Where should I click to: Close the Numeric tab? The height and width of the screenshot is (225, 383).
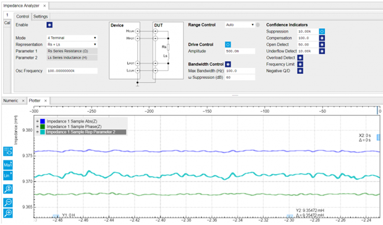click(23, 100)
